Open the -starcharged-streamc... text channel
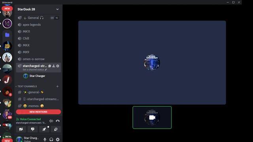Image resolution: width=253 pixels, height=142 pixels. coord(41,99)
